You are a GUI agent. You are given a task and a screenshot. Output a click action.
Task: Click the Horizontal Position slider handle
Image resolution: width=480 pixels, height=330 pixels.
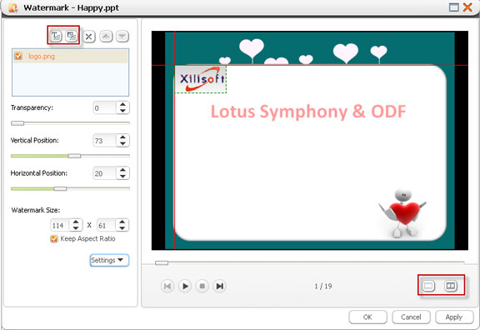point(60,188)
